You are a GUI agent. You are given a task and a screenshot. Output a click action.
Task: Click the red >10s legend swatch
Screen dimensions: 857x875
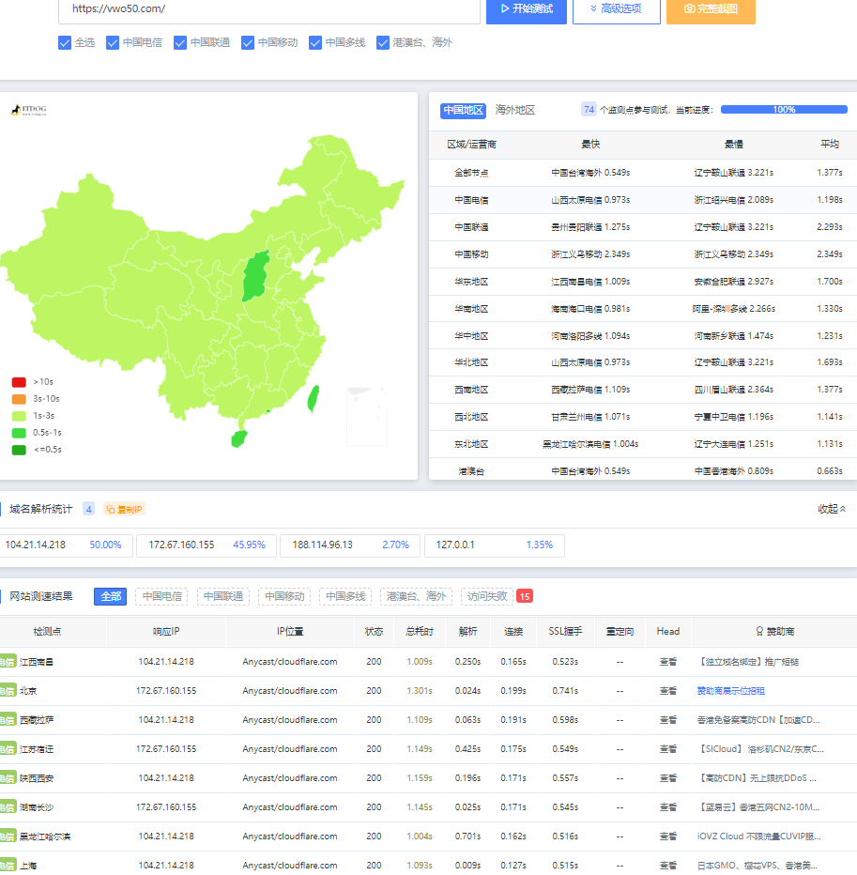click(x=19, y=382)
